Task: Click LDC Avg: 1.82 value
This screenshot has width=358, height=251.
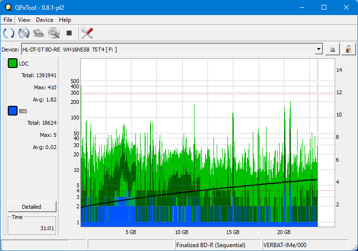Action: coord(44,100)
